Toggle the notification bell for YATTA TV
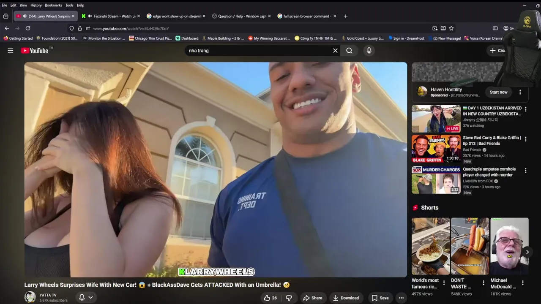 (82, 298)
